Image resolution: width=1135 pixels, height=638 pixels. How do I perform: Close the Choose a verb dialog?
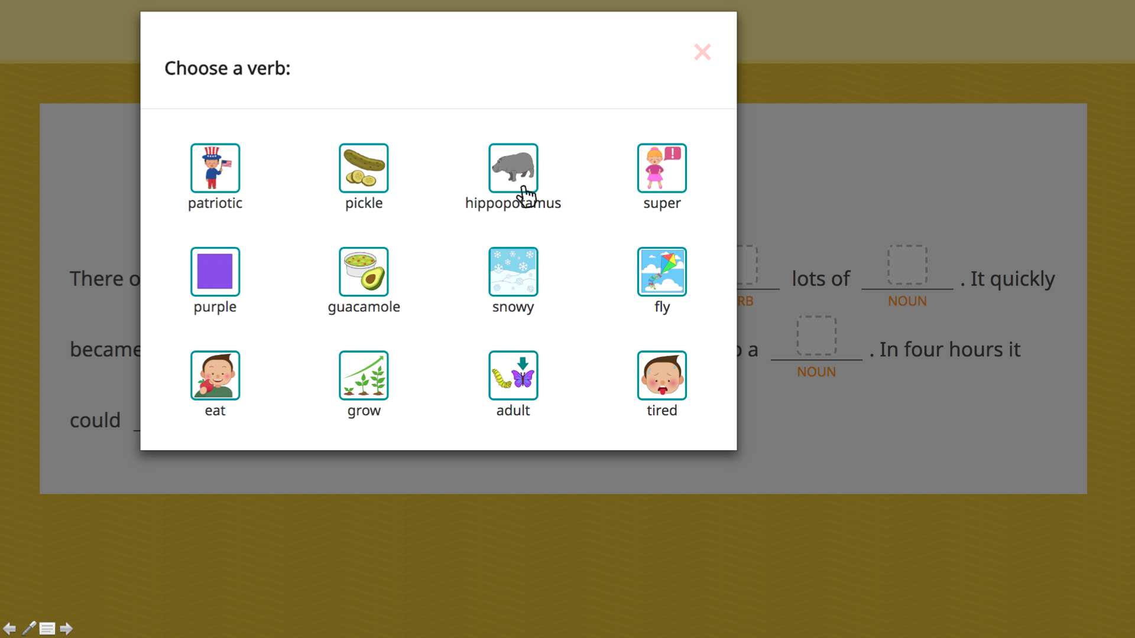(x=702, y=52)
